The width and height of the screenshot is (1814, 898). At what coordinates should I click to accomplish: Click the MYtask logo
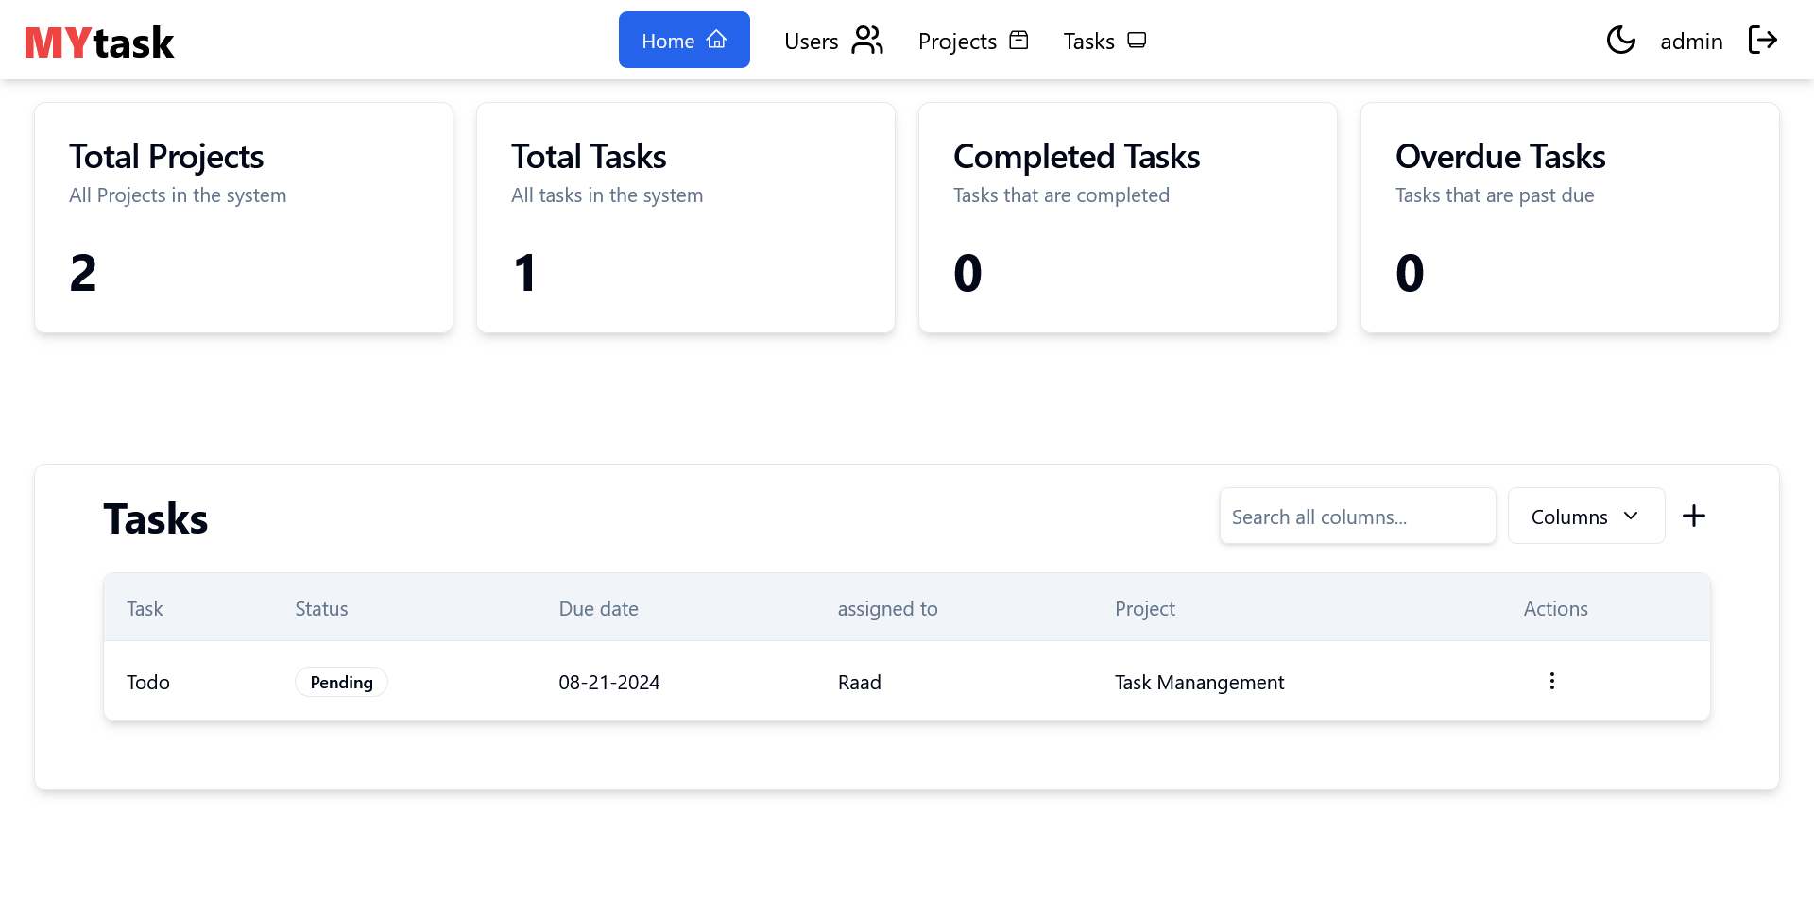pos(99,42)
